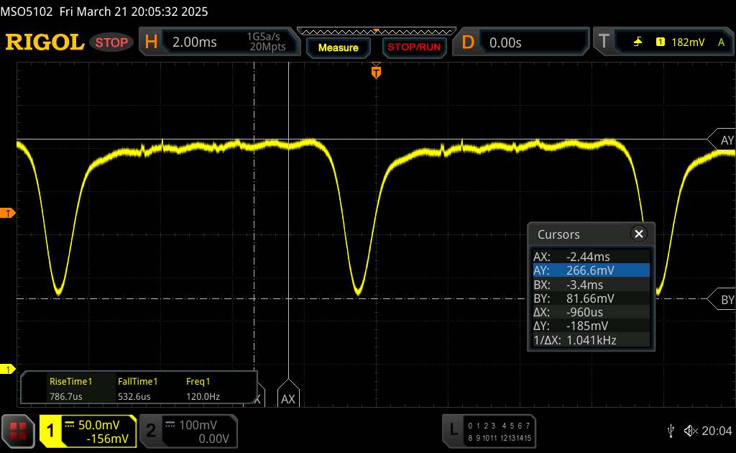Open the horizontal timebase 2.00ms setting

pyautogui.click(x=218, y=42)
